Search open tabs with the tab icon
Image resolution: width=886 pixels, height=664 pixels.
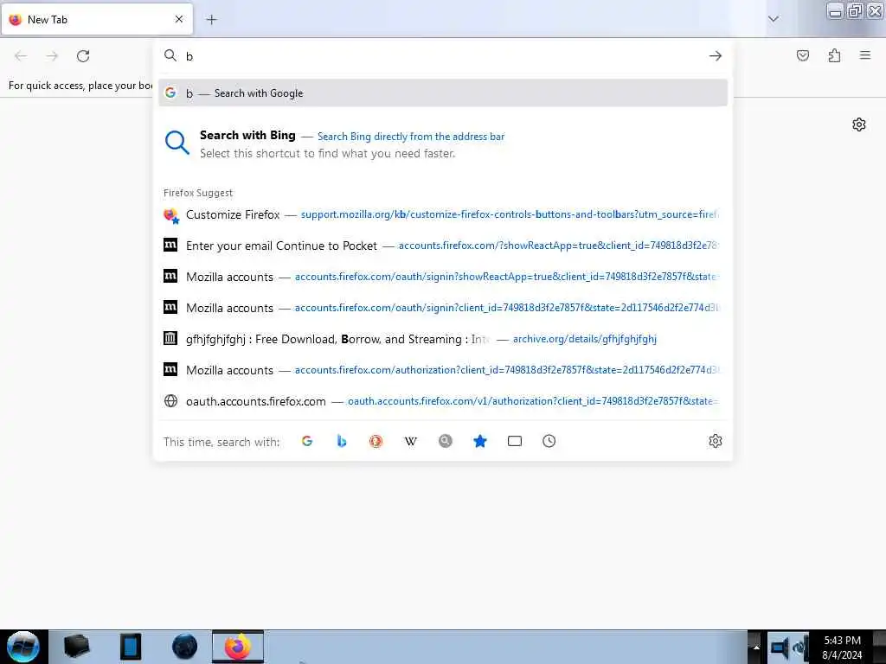[515, 441]
